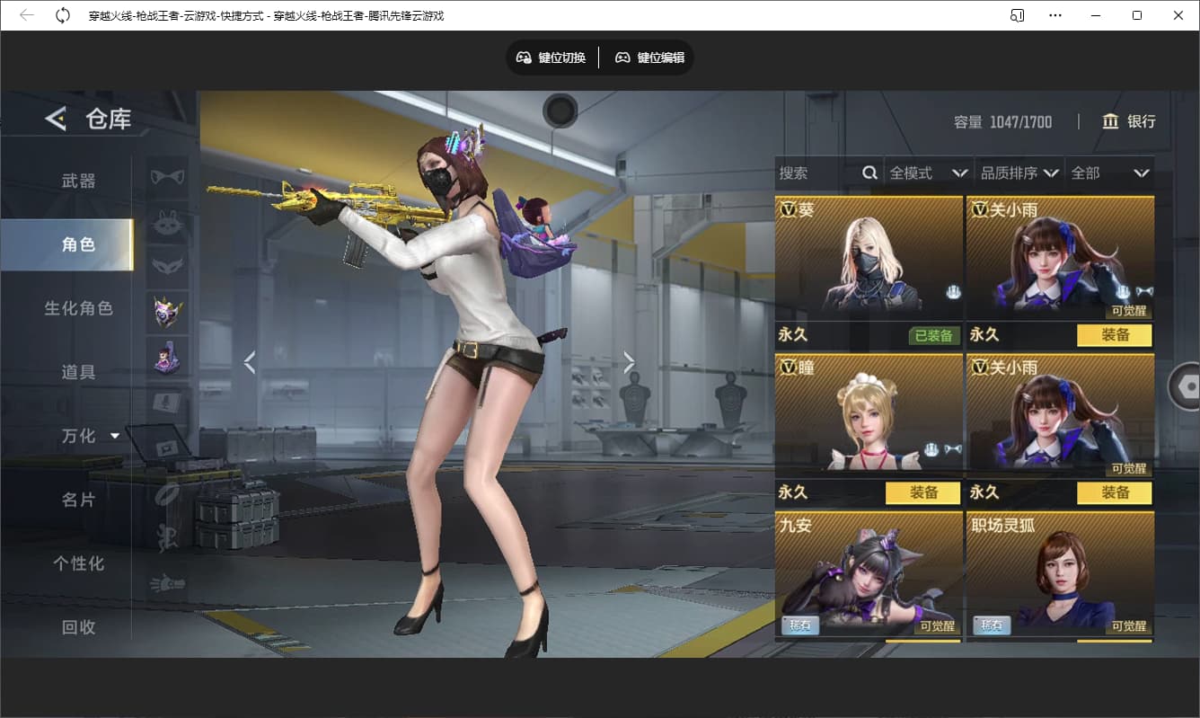This screenshot has height=718, width=1200.
Task: Rotate character with the left arrow
Action: [250, 362]
